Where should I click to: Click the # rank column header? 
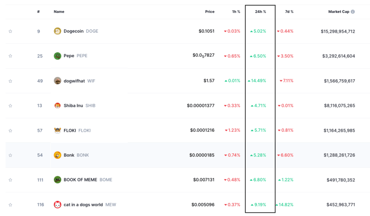39,12
